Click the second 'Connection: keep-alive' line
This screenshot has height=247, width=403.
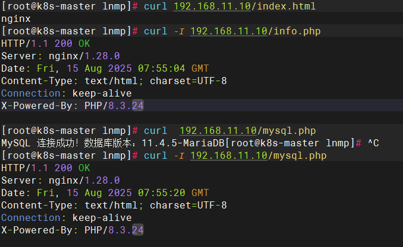[67, 217]
